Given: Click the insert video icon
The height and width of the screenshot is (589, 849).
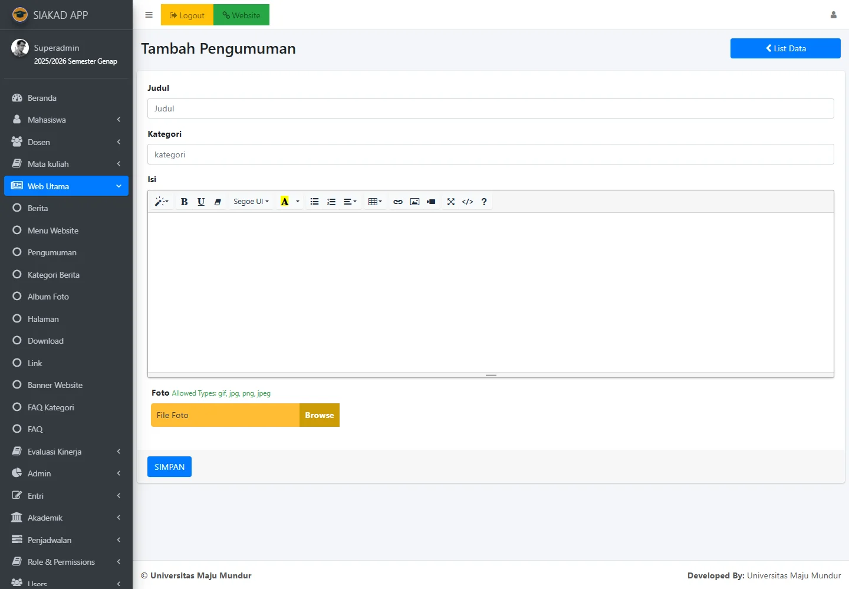Looking at the screenshot, I should coord(431,202).
